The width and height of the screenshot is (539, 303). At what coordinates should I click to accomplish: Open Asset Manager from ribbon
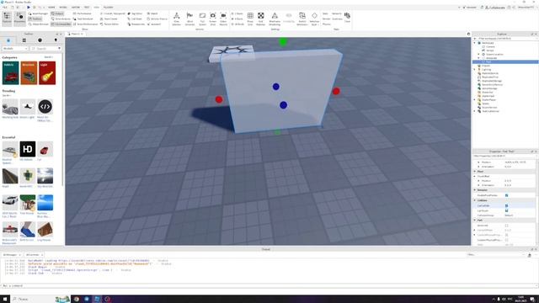pos(38,13)
